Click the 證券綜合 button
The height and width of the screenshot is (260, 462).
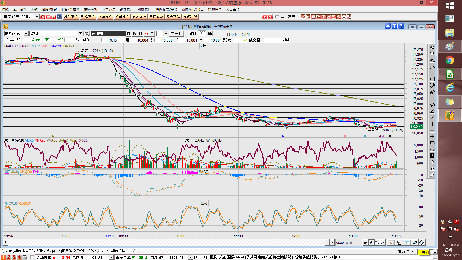tap(71, 17)
